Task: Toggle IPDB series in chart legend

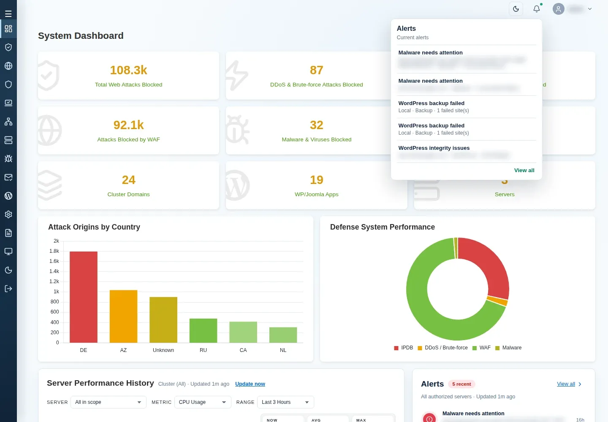Action: (x=403, y=348)
